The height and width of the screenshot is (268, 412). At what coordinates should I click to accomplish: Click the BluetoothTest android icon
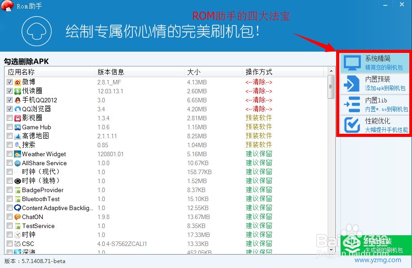pos(18,199)
